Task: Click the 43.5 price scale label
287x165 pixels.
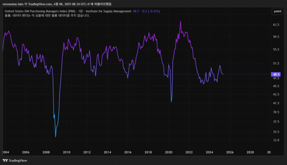Action: (x=276, y=94)
